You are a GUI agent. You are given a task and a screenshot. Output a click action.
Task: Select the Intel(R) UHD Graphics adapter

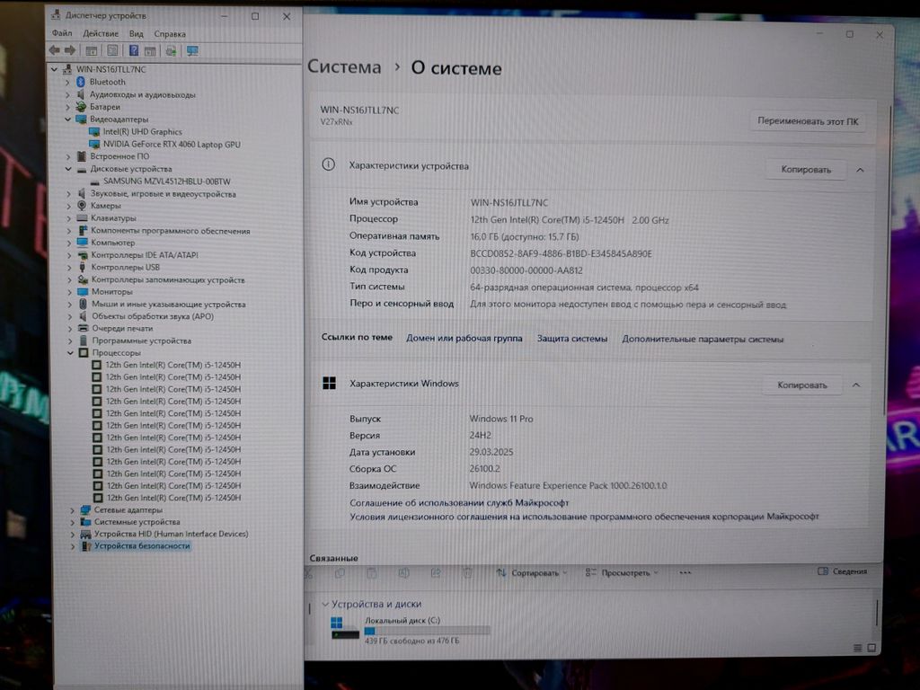142,132
